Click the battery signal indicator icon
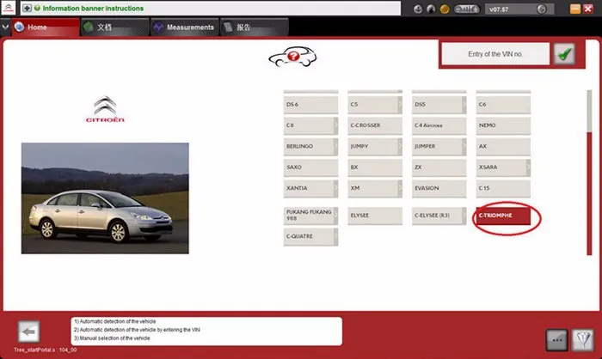This screenshot has height=359, width=602. click(x=467, y=9)
